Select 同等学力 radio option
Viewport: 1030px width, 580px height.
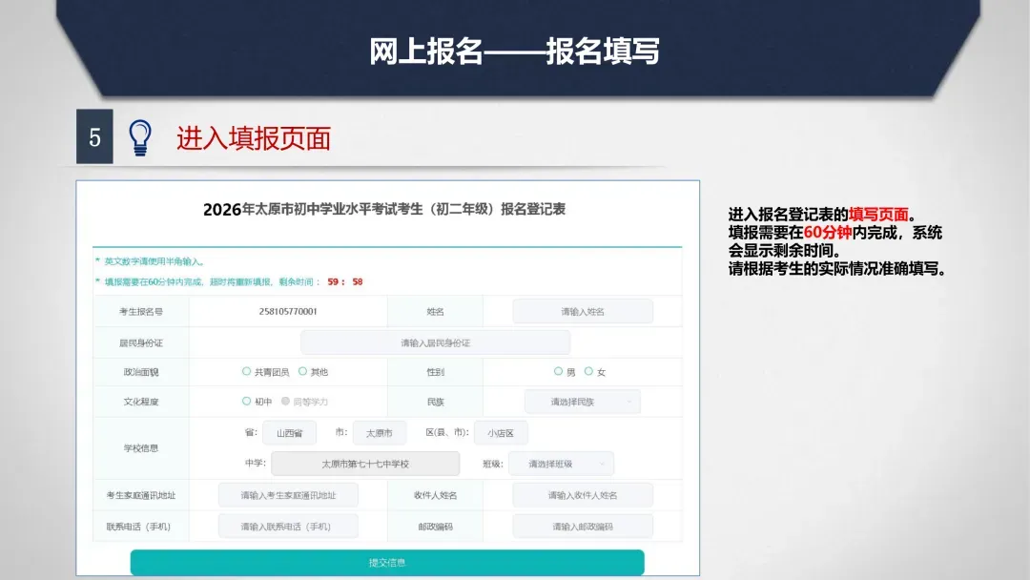286,401
